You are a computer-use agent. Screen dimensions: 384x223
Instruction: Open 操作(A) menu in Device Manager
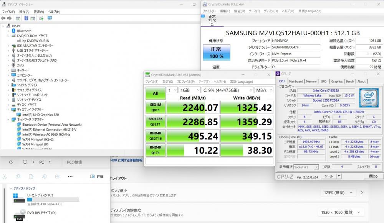[x=24, y=12]
